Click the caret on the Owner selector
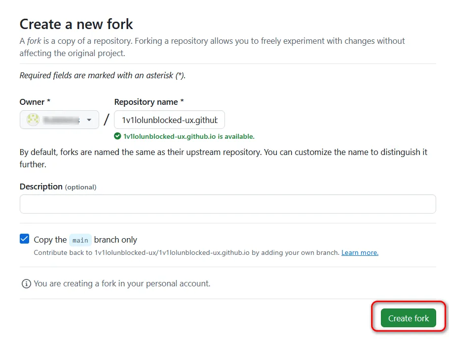The image size is (449, 340). [89, 120]
